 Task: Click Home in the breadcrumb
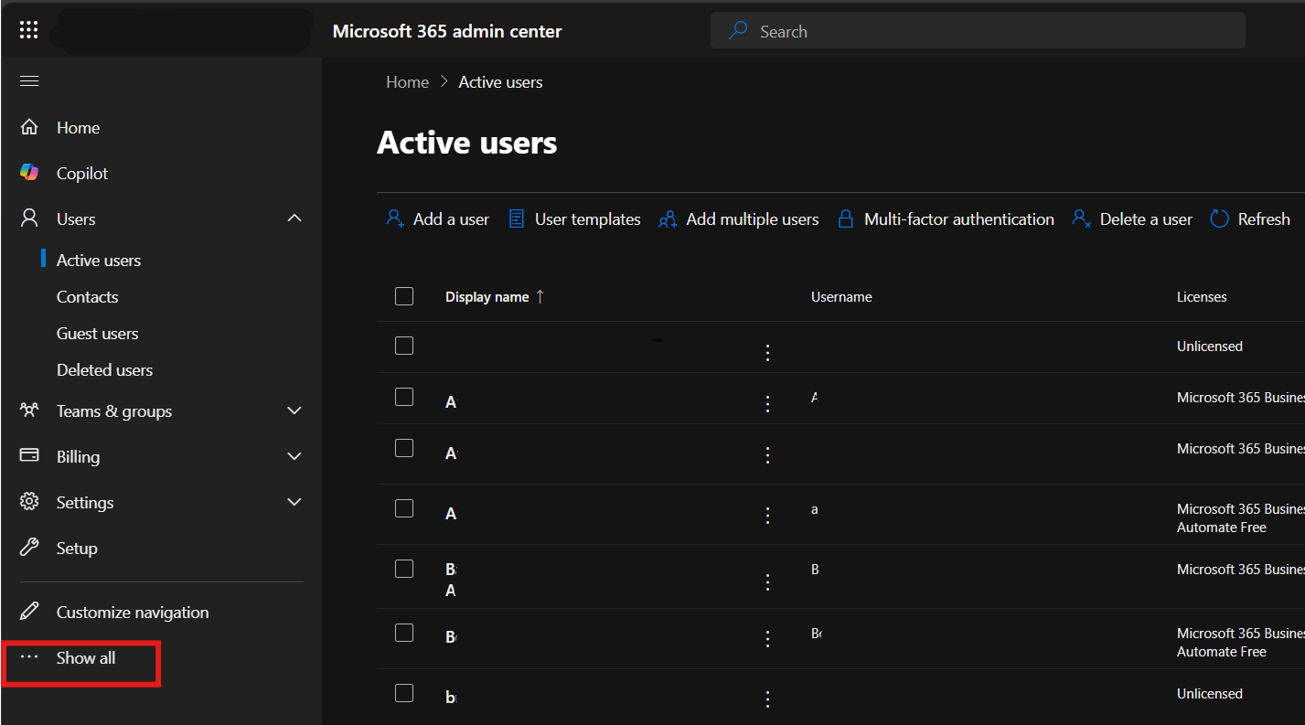[407, 82]
